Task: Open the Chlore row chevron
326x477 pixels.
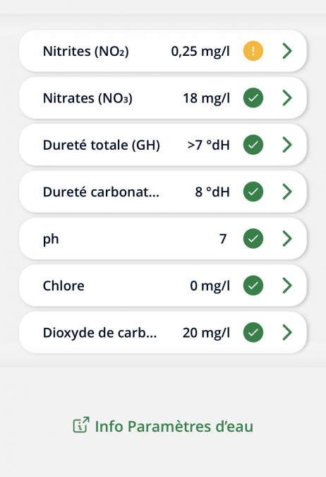Action: pyautogui.click(x=287, y=285)
